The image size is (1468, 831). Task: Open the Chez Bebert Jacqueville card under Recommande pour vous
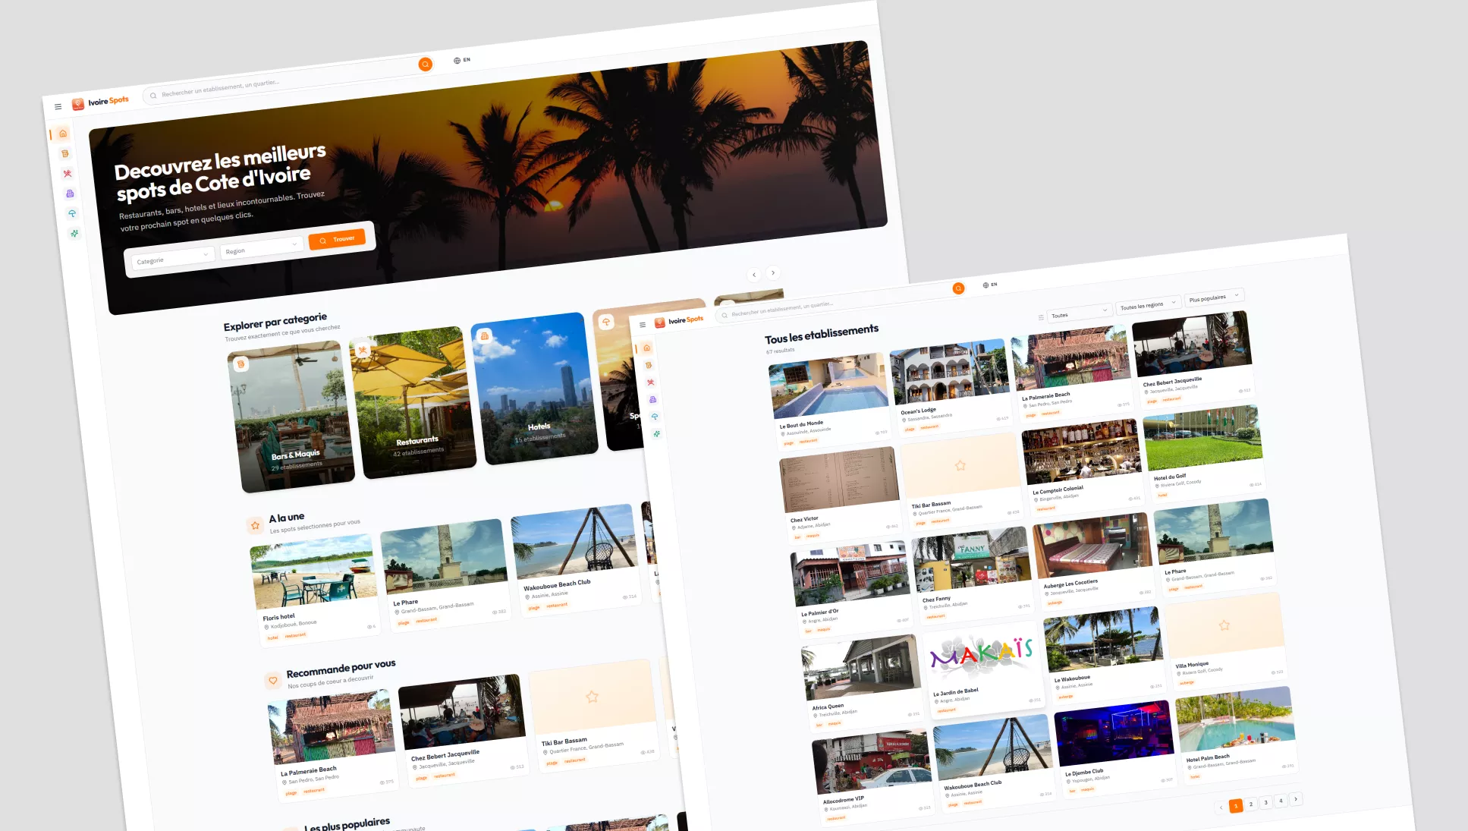click(x=464, y=730)
